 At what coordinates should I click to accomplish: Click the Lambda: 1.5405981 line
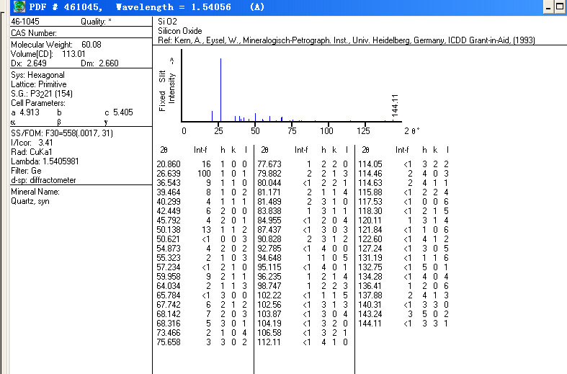click(x=45, y=161)
